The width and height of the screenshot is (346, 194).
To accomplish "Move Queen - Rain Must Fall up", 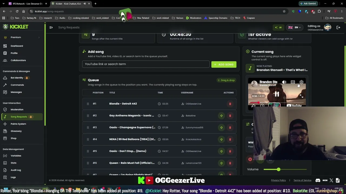I will point(221,163).
